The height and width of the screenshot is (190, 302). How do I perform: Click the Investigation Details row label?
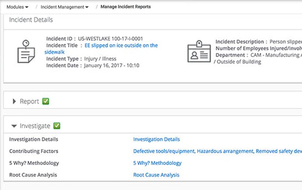34,139
